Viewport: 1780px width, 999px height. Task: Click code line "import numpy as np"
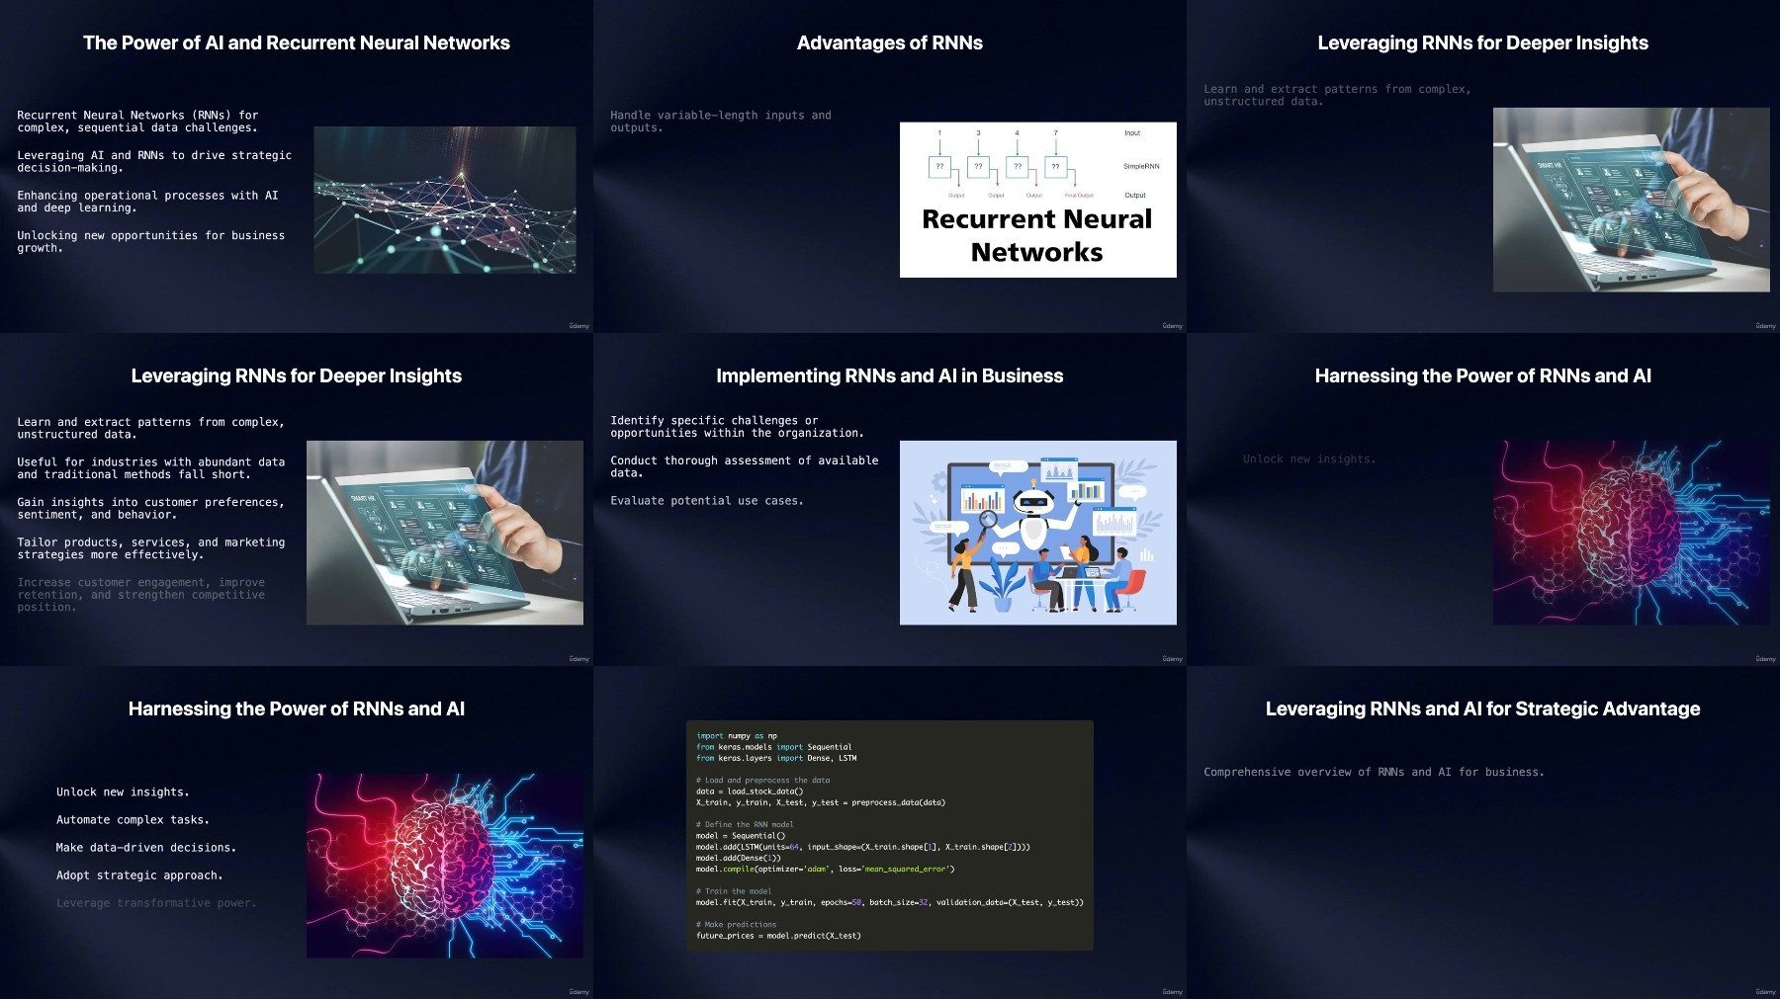click(737, 736)
